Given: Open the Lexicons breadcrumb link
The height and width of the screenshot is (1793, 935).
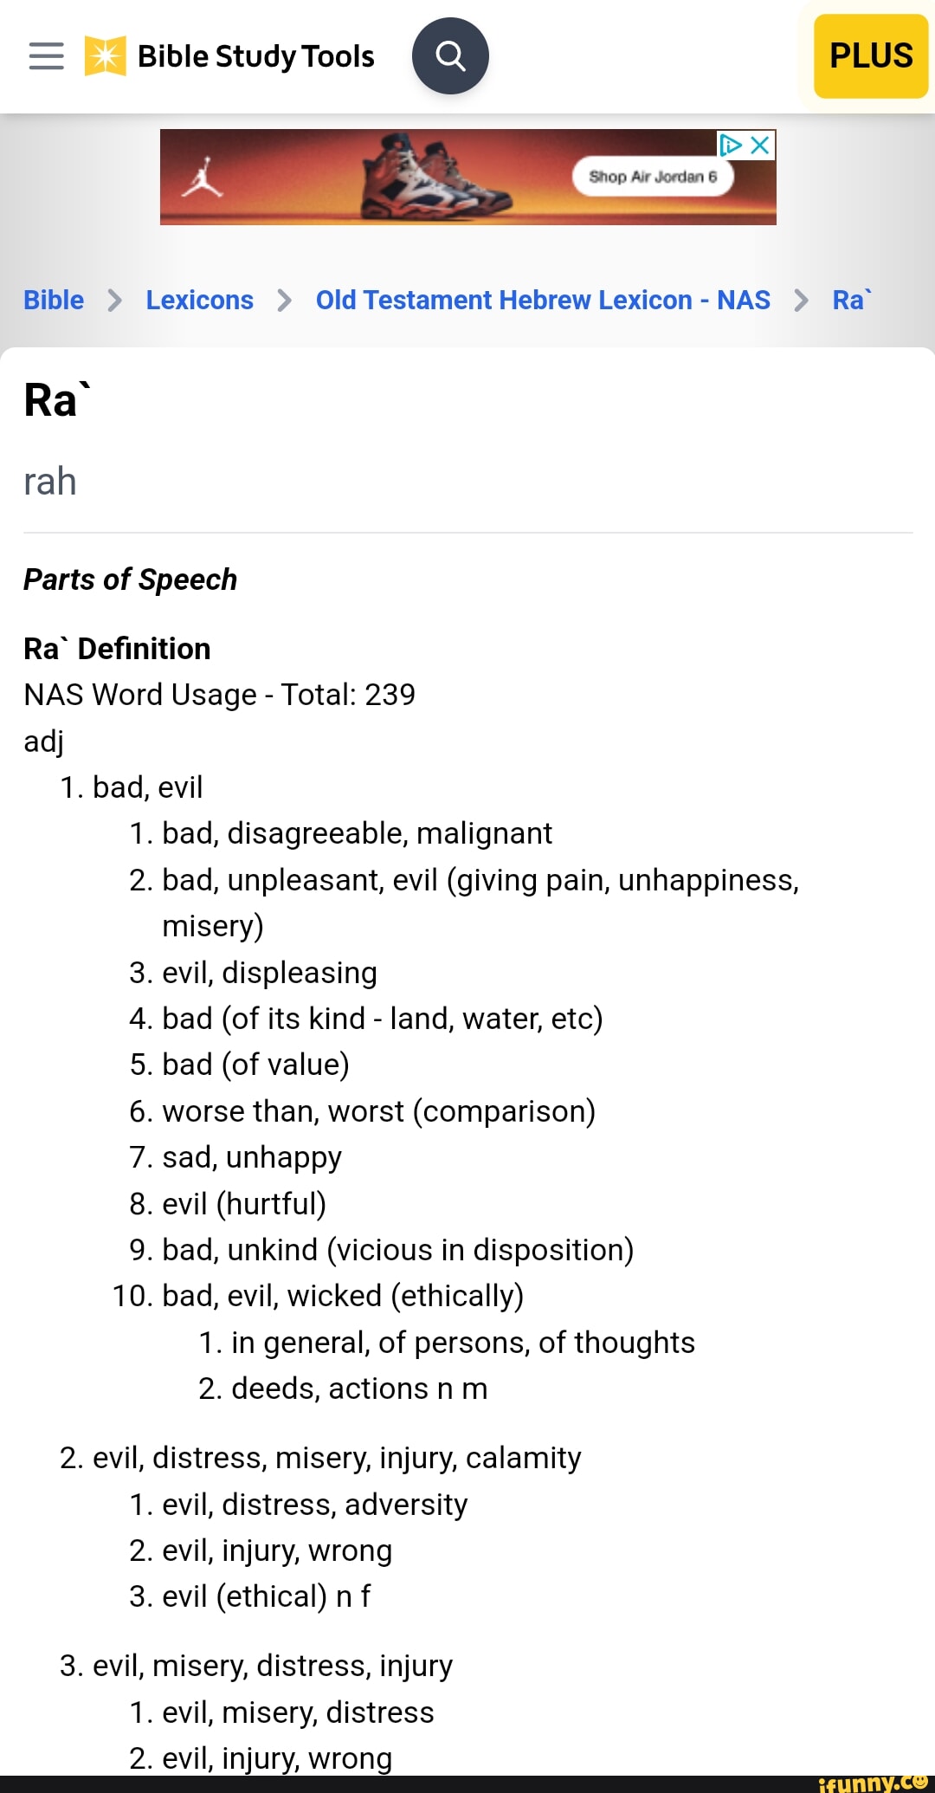Looking at the screenshot, I should (199, 300).
